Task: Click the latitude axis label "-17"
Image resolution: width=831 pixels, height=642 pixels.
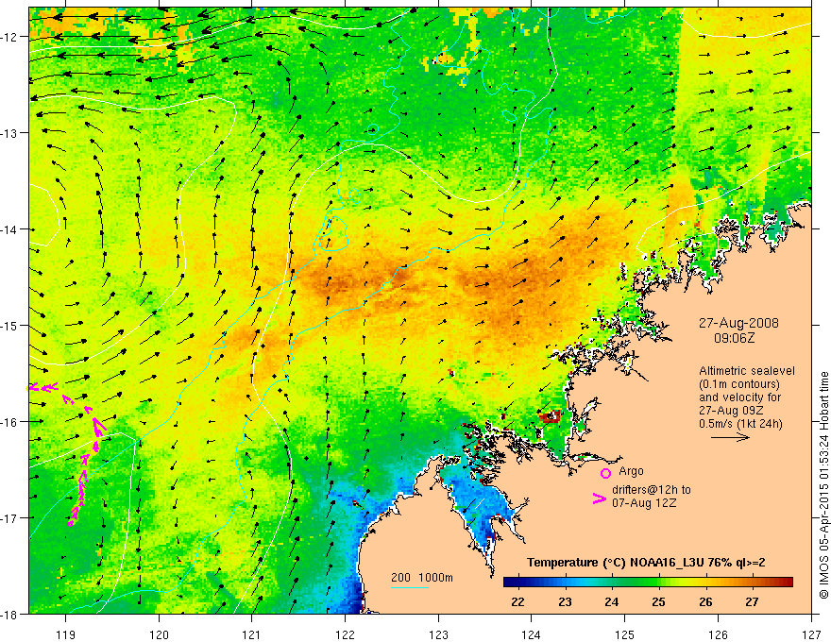Action: click(x=9, y=517)
